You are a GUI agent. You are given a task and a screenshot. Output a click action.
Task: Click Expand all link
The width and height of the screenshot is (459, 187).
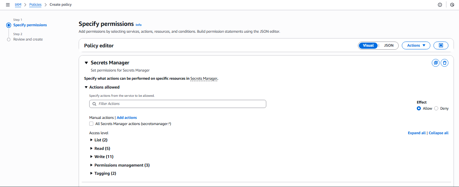pos(417,133)
